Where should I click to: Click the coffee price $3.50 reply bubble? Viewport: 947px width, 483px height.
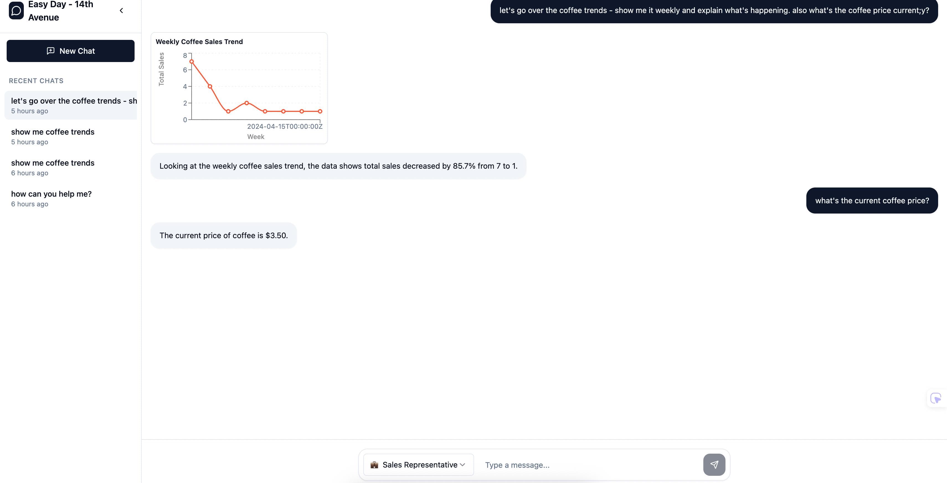pyautogui.click(x=223, y=236)
